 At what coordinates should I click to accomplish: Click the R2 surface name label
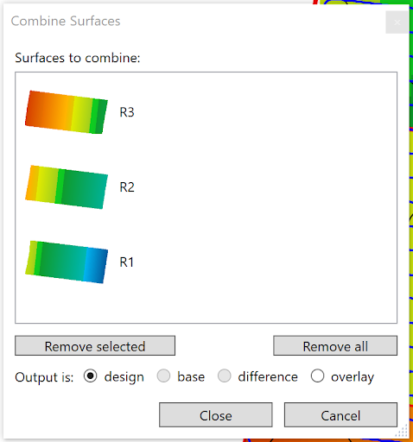(x=127, y=187)
